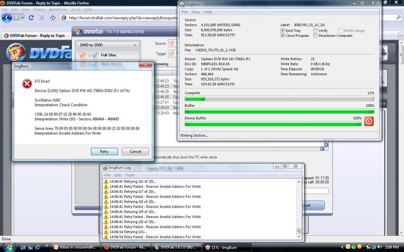
Task: Open ImgBurn Help menu
Action: coord(208,12)
